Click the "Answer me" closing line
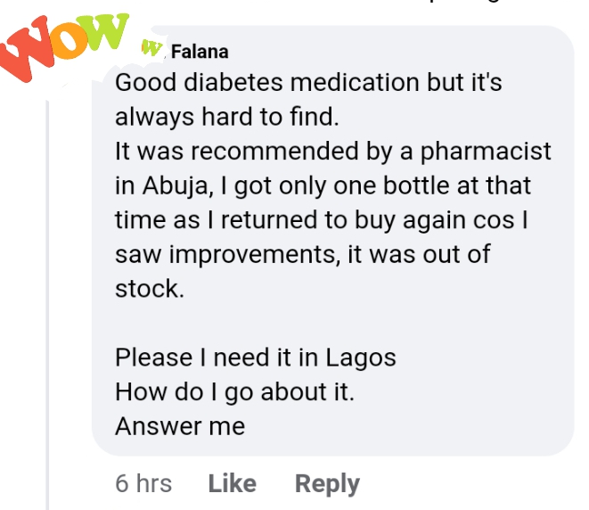The image size is (589, 510). [x=179, y=426]
